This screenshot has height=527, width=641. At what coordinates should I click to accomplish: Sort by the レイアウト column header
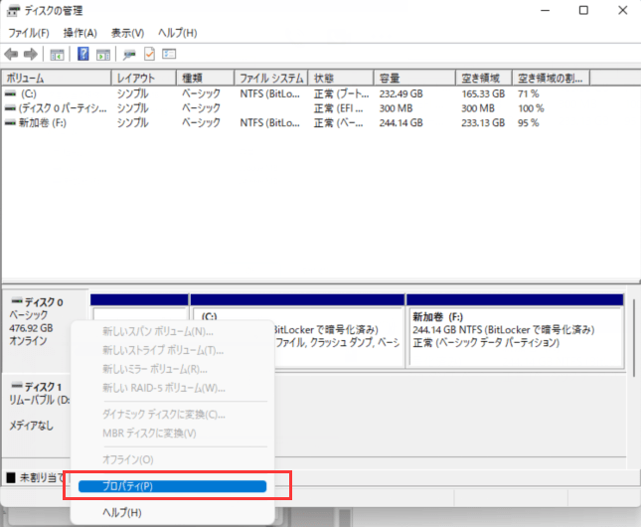click(143, 78)
